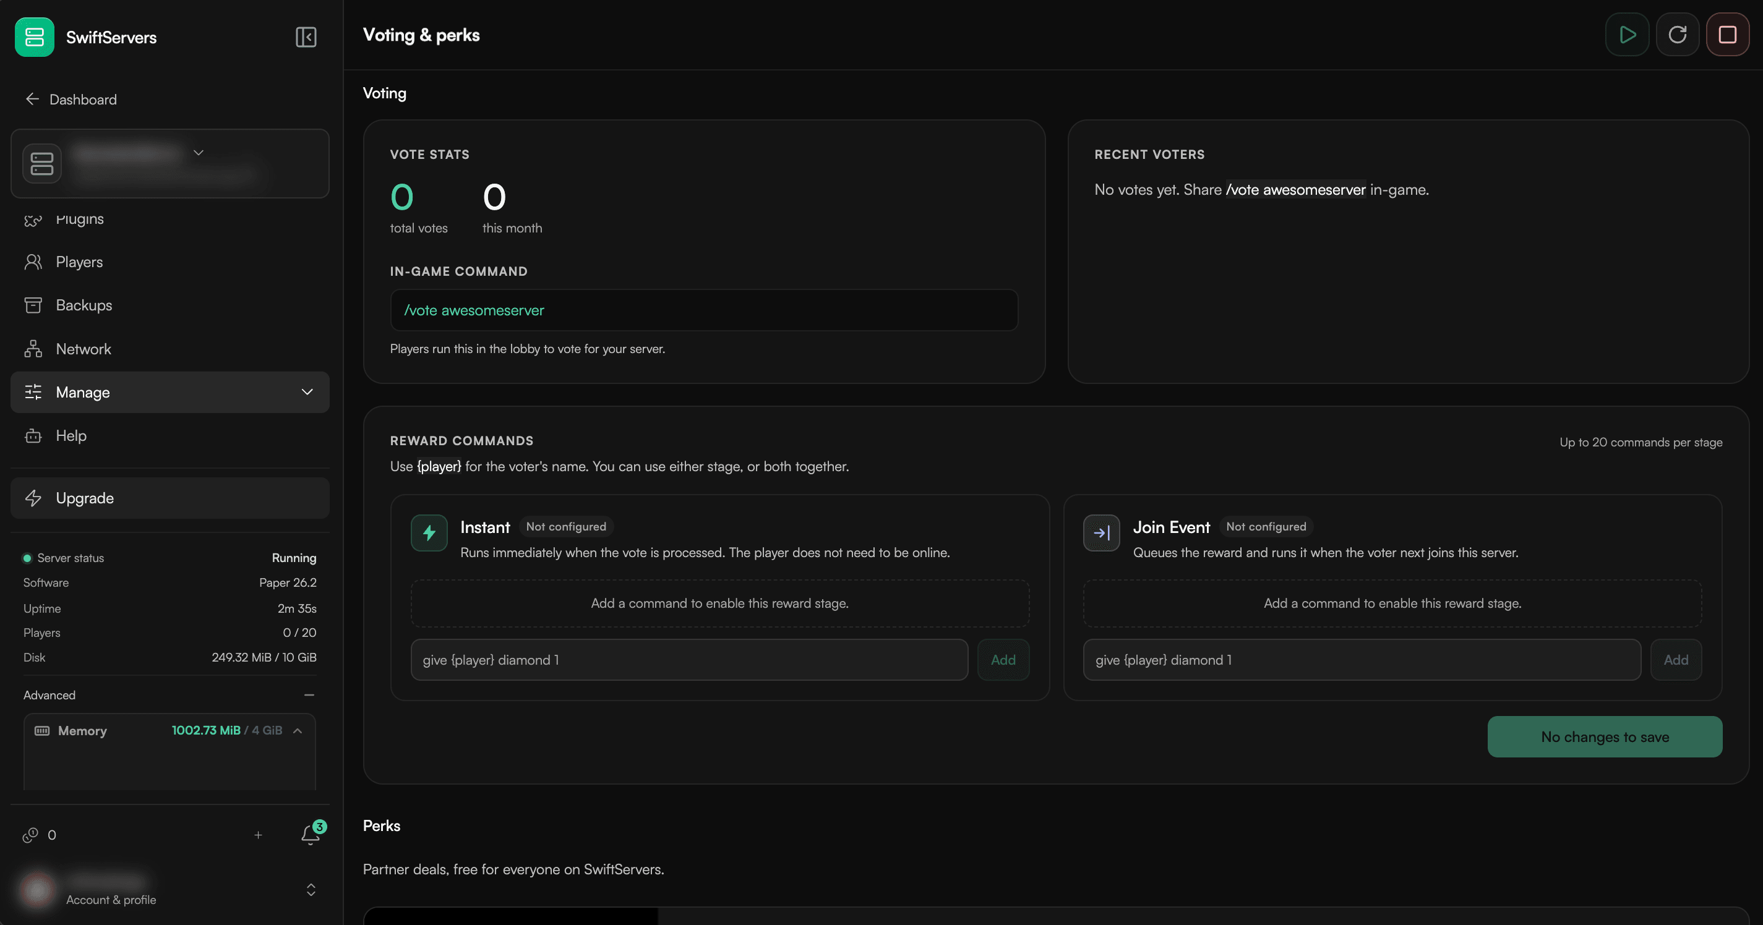Click the Backups archive icon
The height and width of the screenshot is (925, 1763).
tap(33, 305)
